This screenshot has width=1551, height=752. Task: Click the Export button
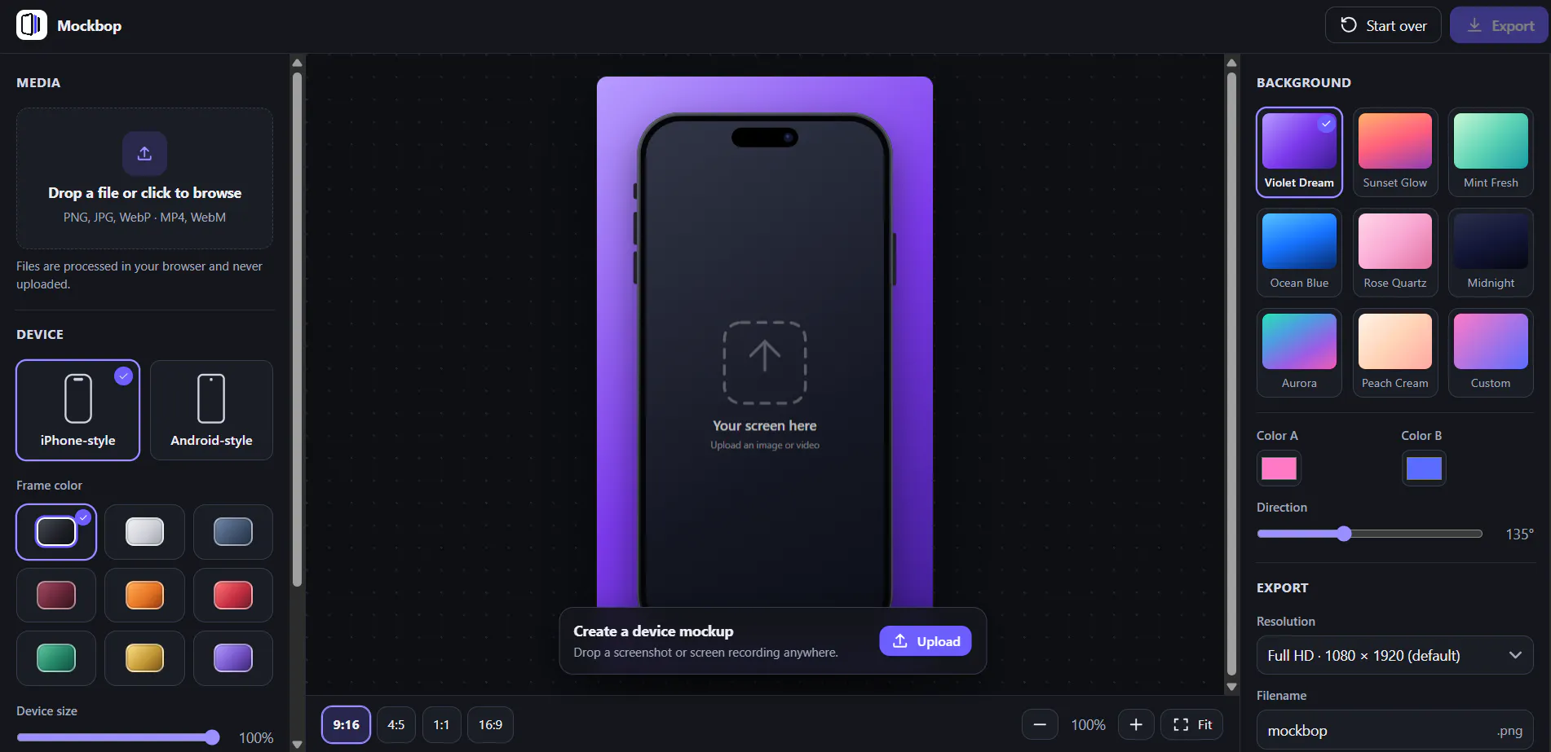1499,25
